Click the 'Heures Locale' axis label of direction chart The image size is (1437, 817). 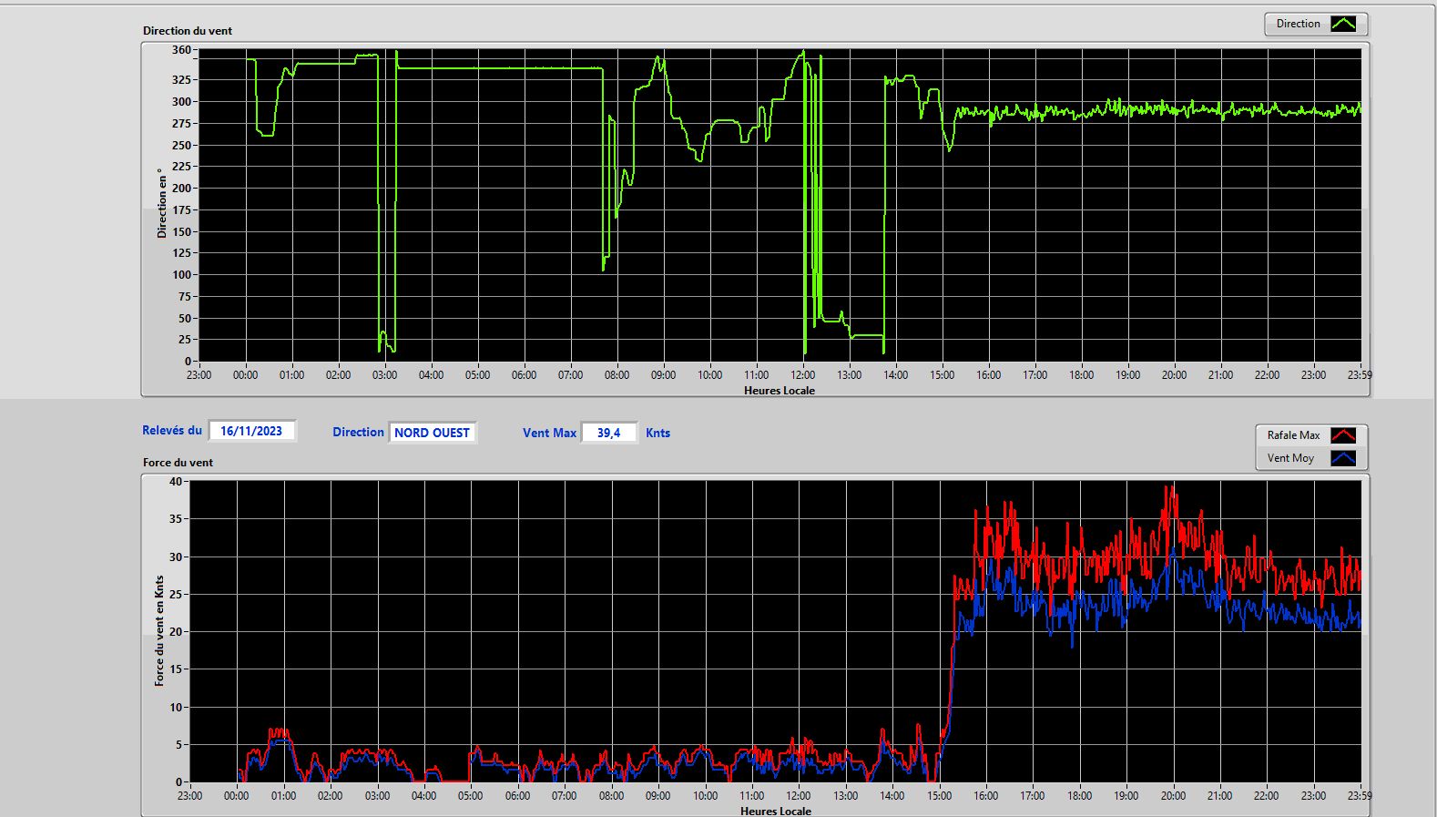pyautogui.click(x=780, y=390)
